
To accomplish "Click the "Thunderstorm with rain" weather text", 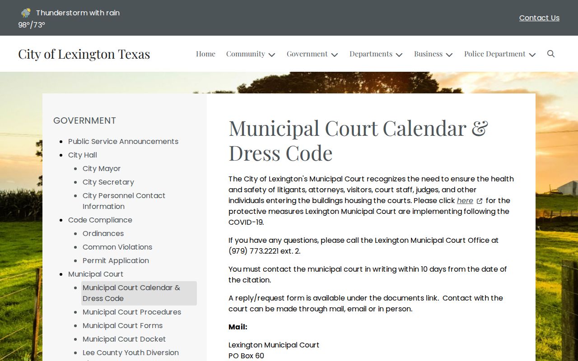I will (x=78, y=13).
